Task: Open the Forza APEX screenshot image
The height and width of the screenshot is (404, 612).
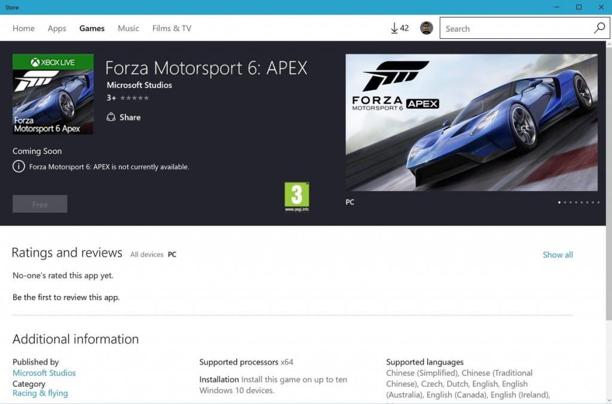Action: [x=472, y=122]
